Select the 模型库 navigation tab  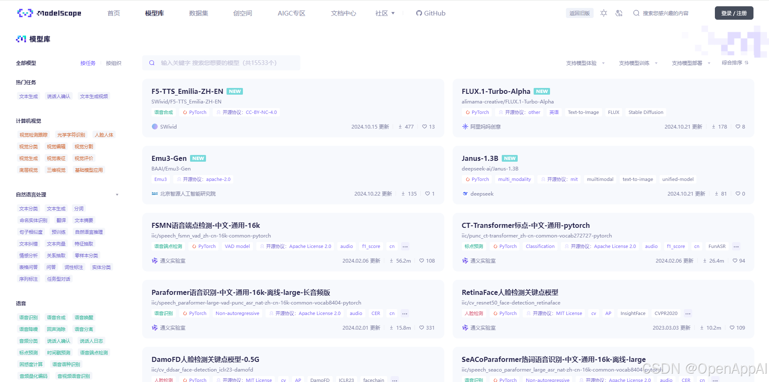pos(154,13)
